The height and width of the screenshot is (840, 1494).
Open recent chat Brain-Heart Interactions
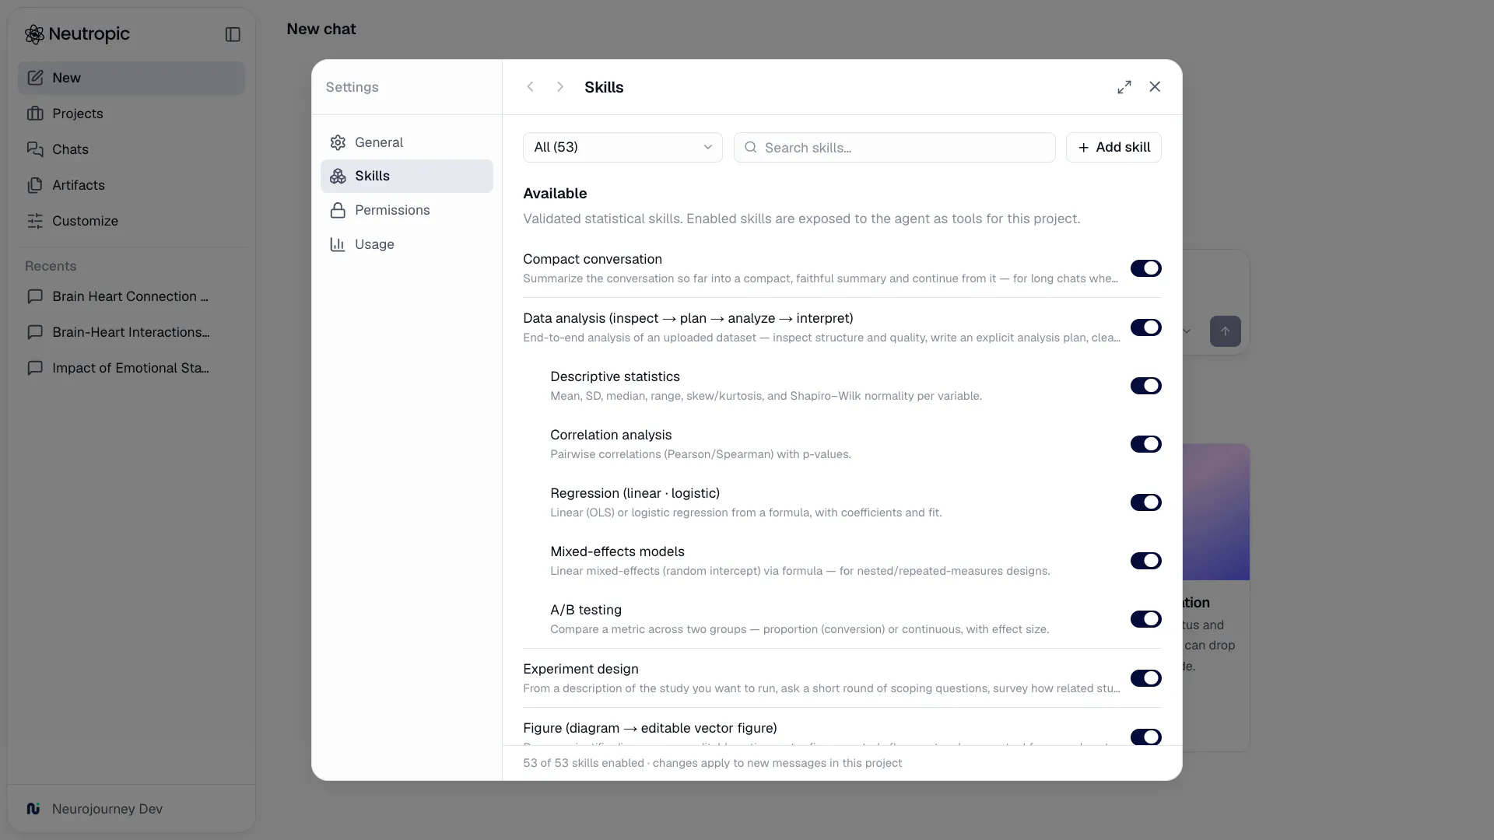(x=132, y=332)
